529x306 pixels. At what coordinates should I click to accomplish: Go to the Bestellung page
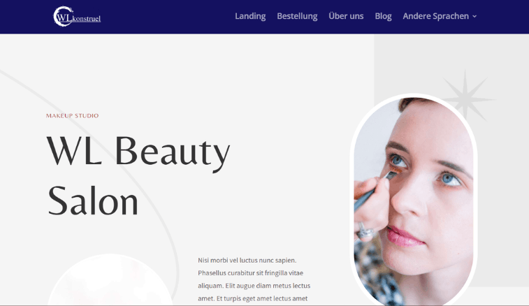[297, 16]
